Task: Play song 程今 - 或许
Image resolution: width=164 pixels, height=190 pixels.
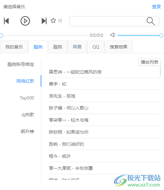Action: [x=104, y=156]
